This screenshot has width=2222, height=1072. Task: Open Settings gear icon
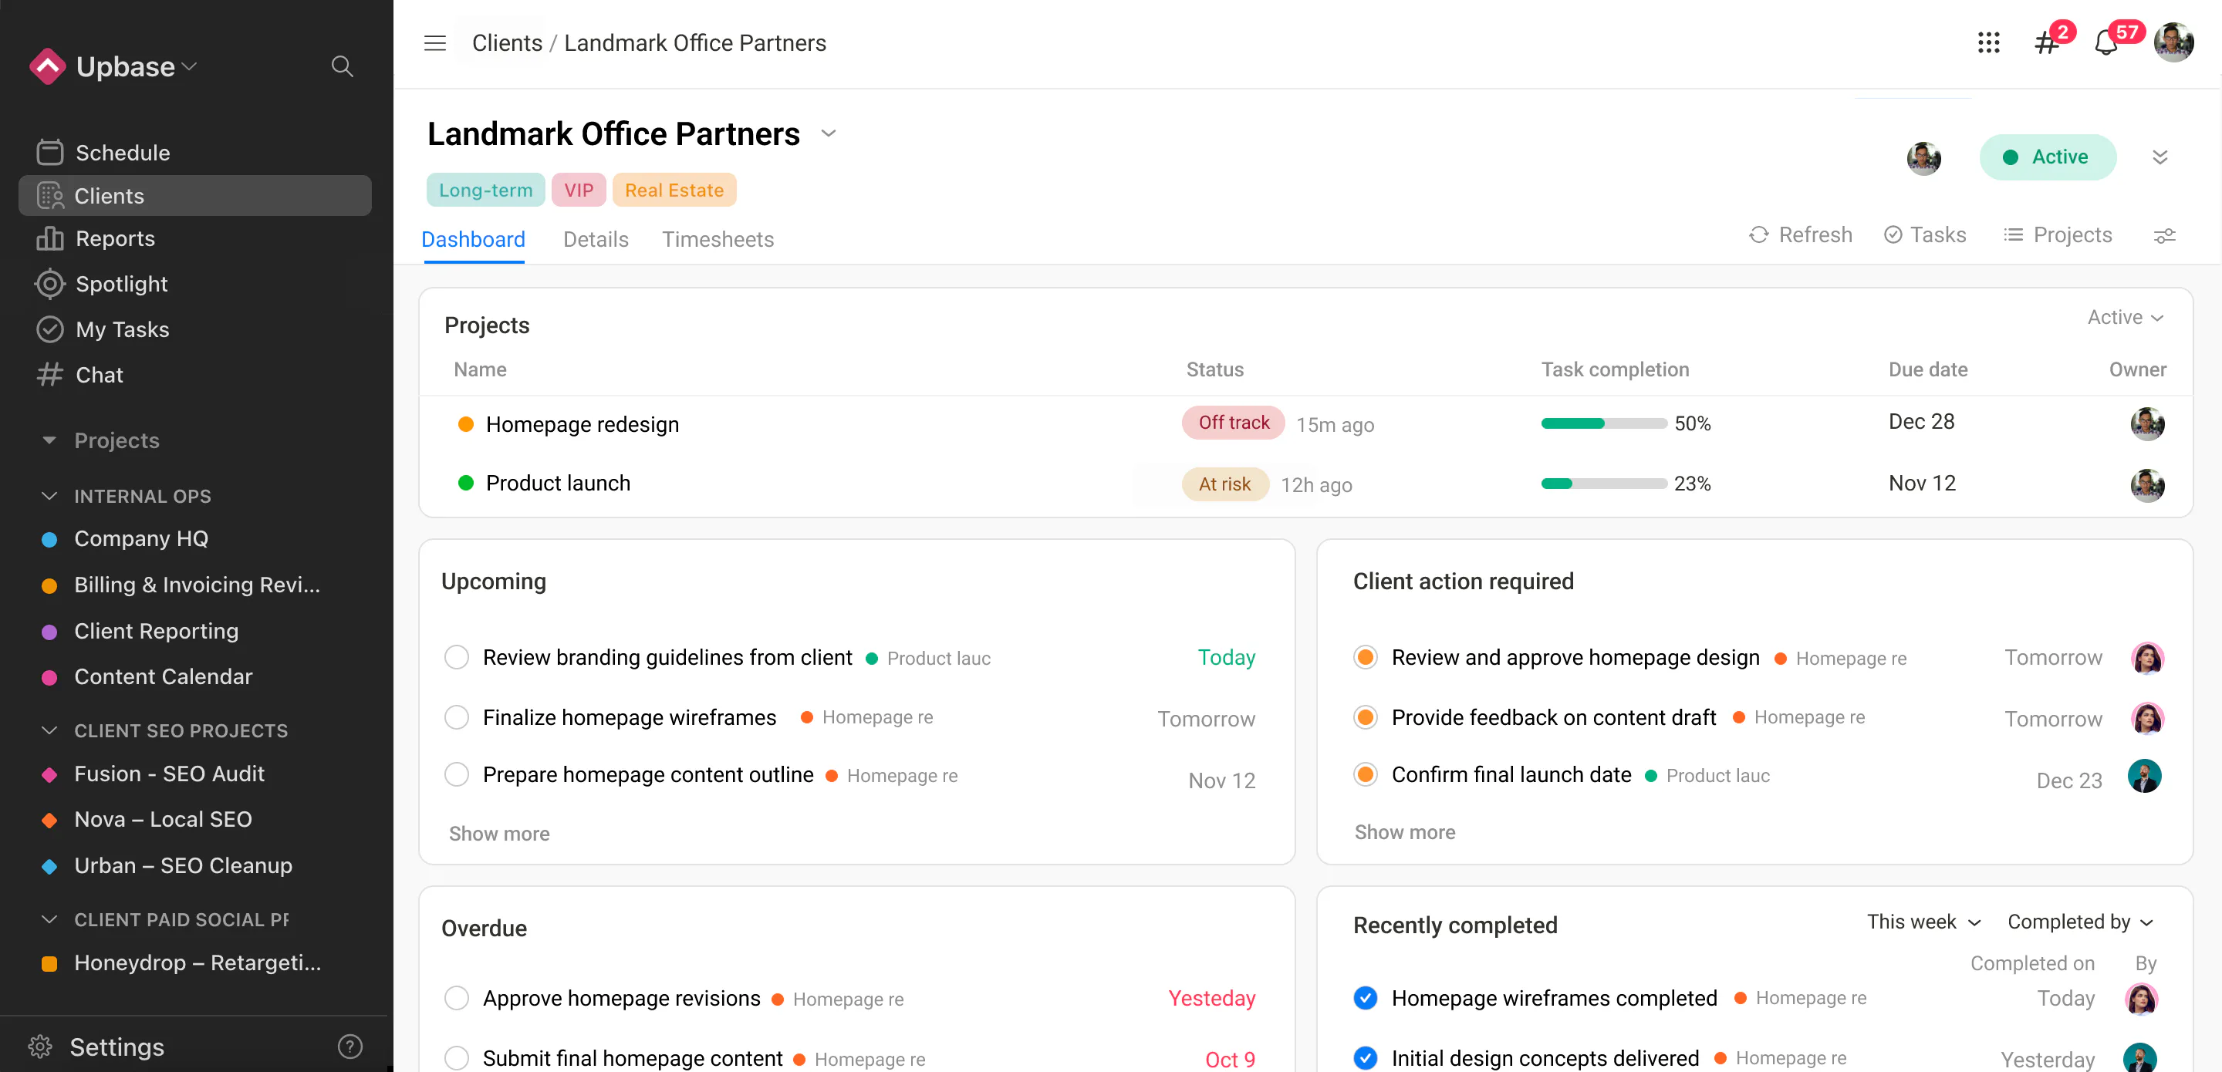click(x=39, y=1046)
